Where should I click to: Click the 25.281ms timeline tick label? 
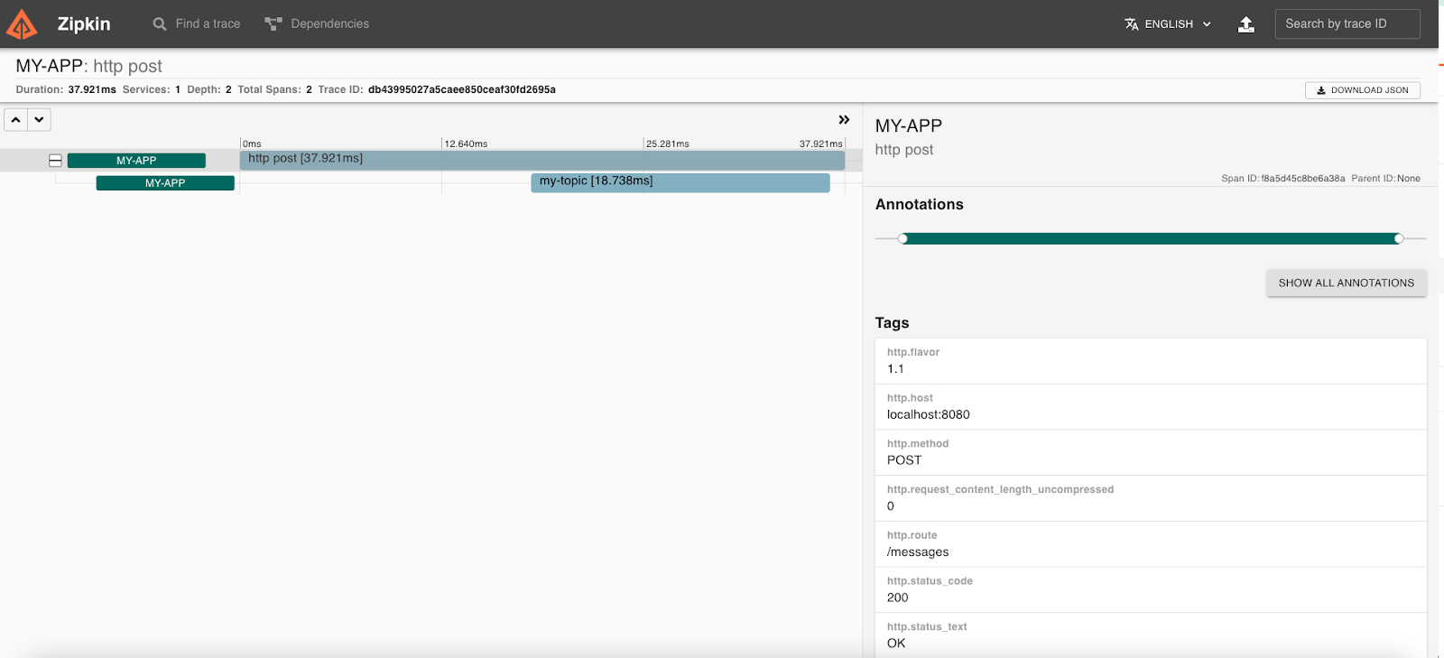click(x=668, y=144)
